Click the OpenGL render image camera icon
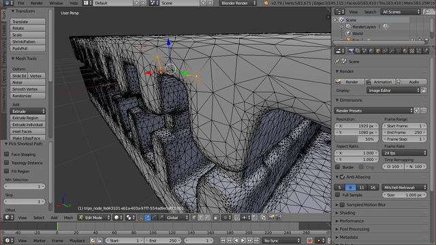Viewport: 436px width, 245px height. tap(271, 218)
